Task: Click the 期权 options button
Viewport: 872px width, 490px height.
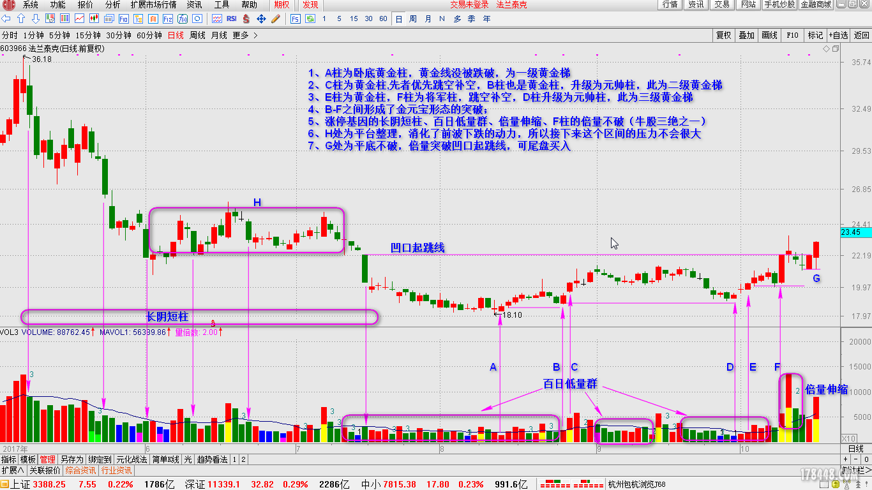Action: coord(282,4)
